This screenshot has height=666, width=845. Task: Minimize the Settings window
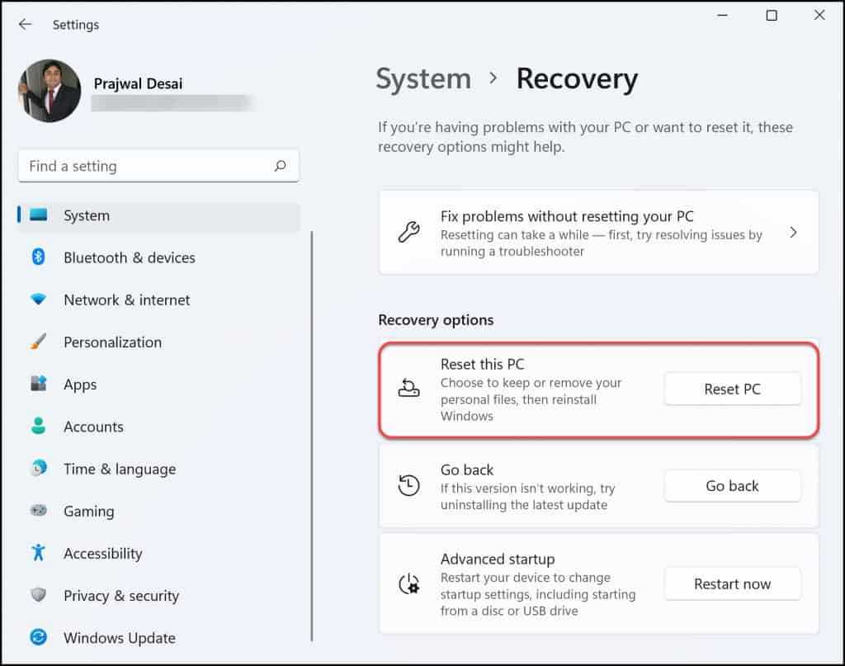[723, 15]
